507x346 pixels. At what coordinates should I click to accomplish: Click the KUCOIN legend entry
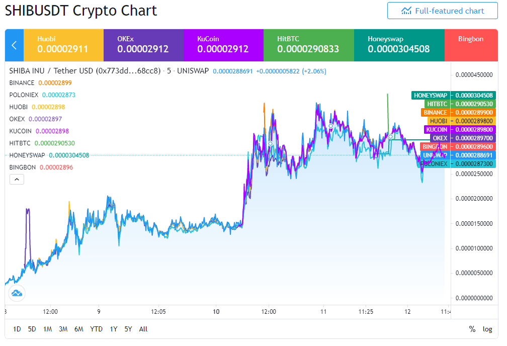39,131
